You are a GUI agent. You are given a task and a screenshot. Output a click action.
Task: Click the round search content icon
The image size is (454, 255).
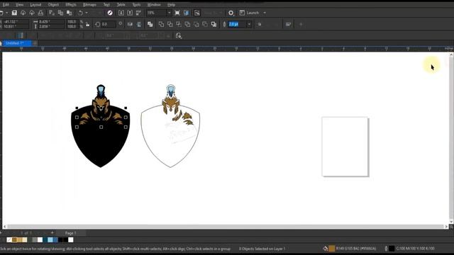(x=110, y=13)
